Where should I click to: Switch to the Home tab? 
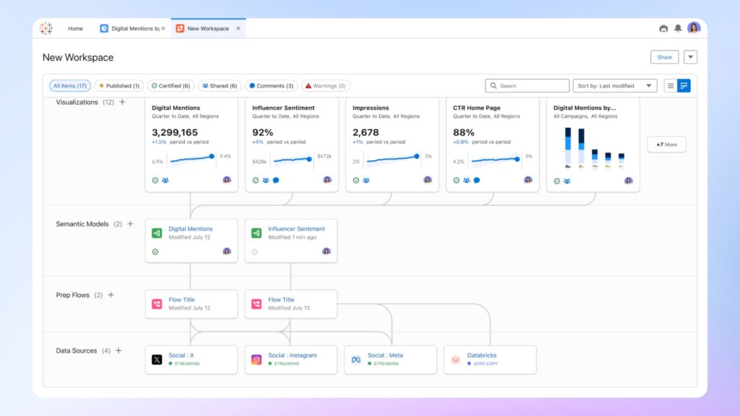[x=75, y=29]
